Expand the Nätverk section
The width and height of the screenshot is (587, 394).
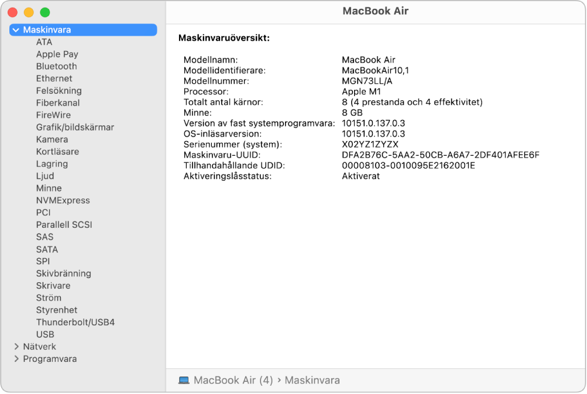(x=16, y=347)
